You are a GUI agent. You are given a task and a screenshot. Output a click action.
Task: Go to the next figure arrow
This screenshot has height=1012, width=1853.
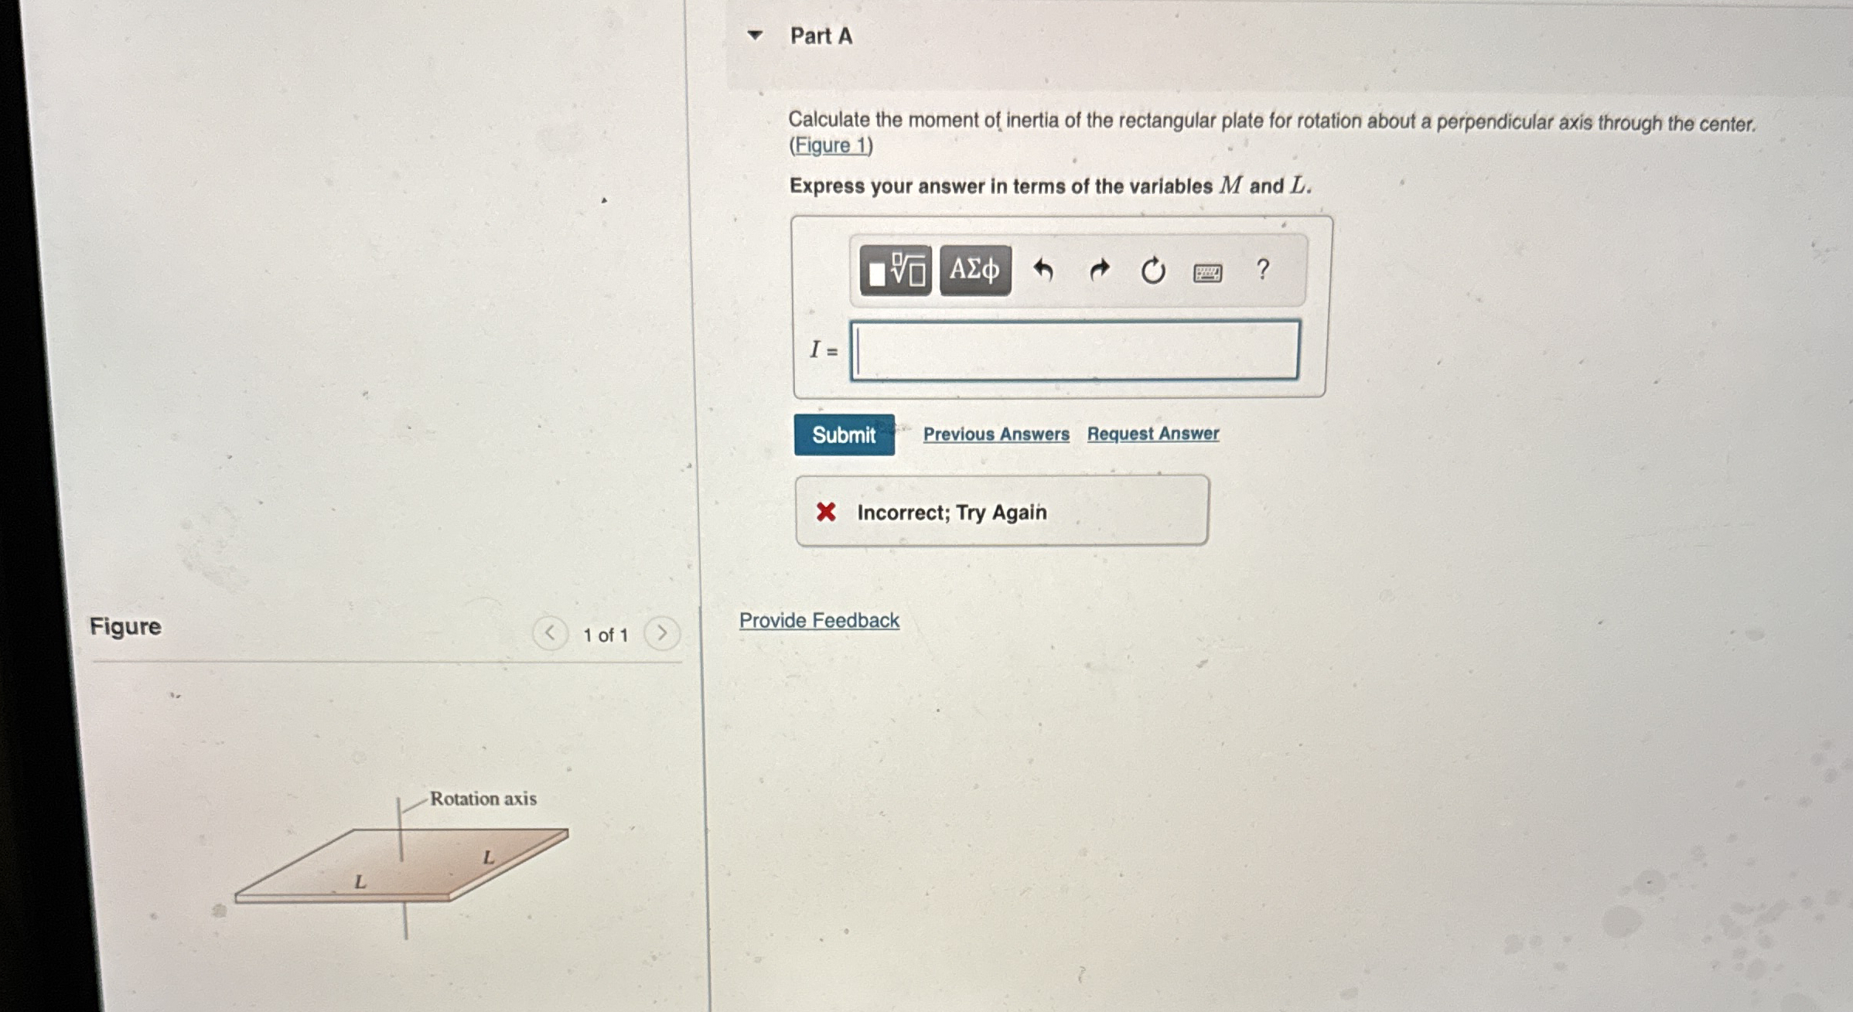coord(662,633)
